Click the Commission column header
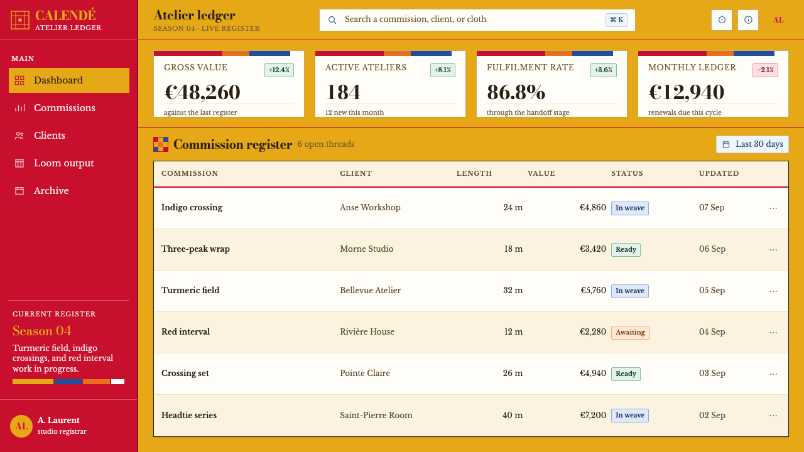This screenshot has width=804, height=452. pos(190,173)
